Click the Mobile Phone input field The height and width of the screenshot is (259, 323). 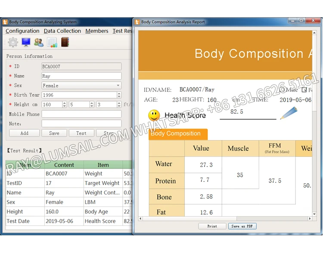[81, 114]
